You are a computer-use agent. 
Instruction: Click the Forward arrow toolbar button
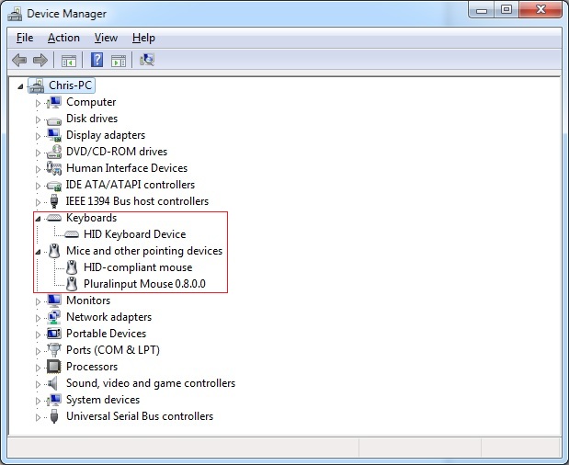(x=40, y=60)
